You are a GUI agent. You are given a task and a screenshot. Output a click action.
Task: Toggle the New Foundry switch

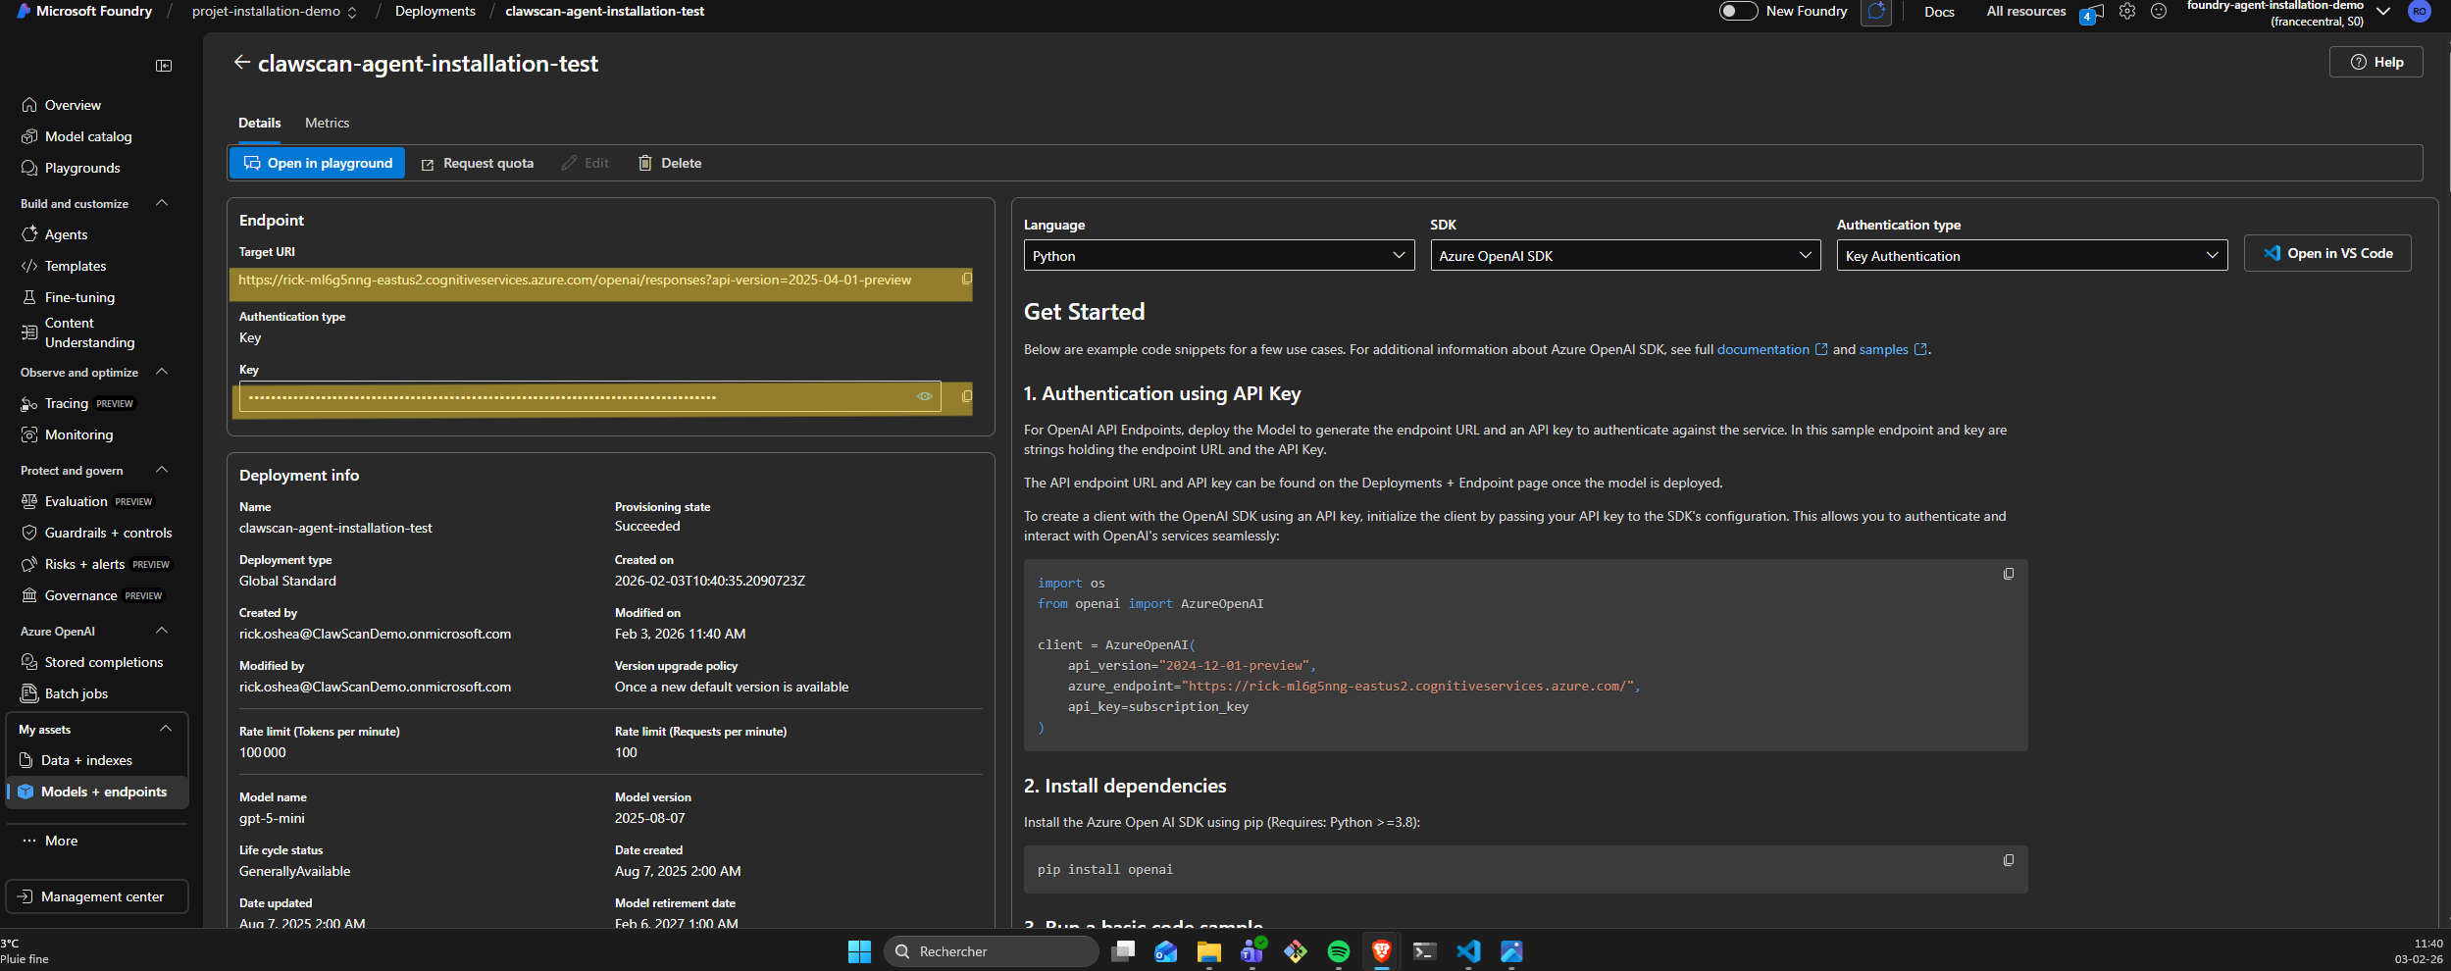pyautogui.click(x=1738, y=11)
